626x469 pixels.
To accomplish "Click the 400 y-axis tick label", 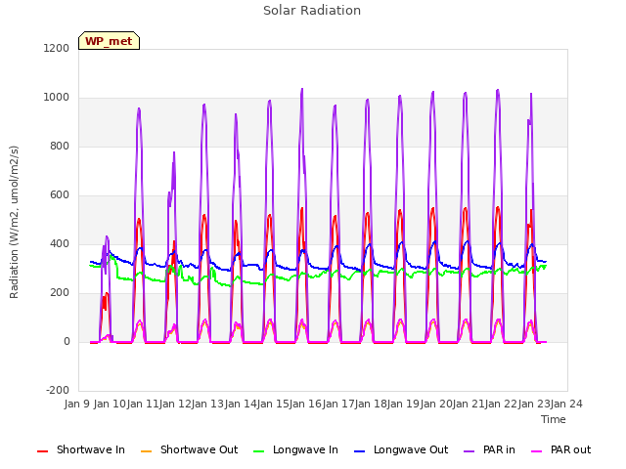I will click(60, 243).
